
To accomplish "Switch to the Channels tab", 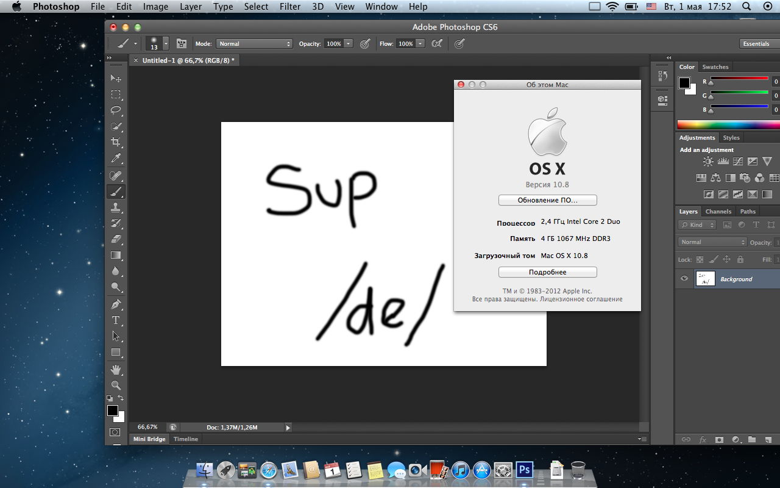I will coord(718,212).
